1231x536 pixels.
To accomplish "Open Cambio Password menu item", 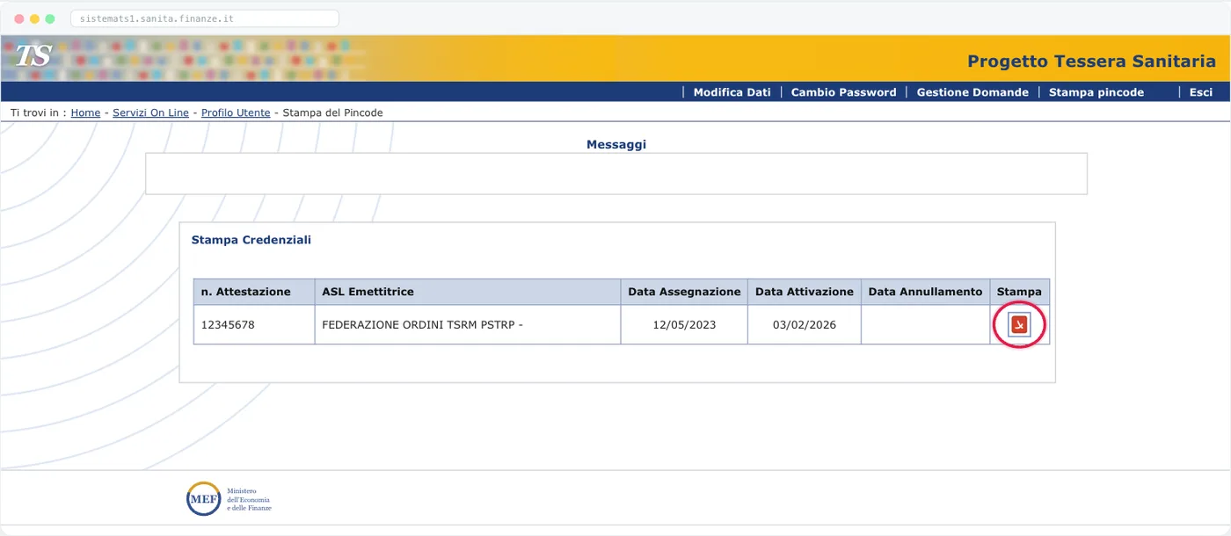I will [843, 92].
